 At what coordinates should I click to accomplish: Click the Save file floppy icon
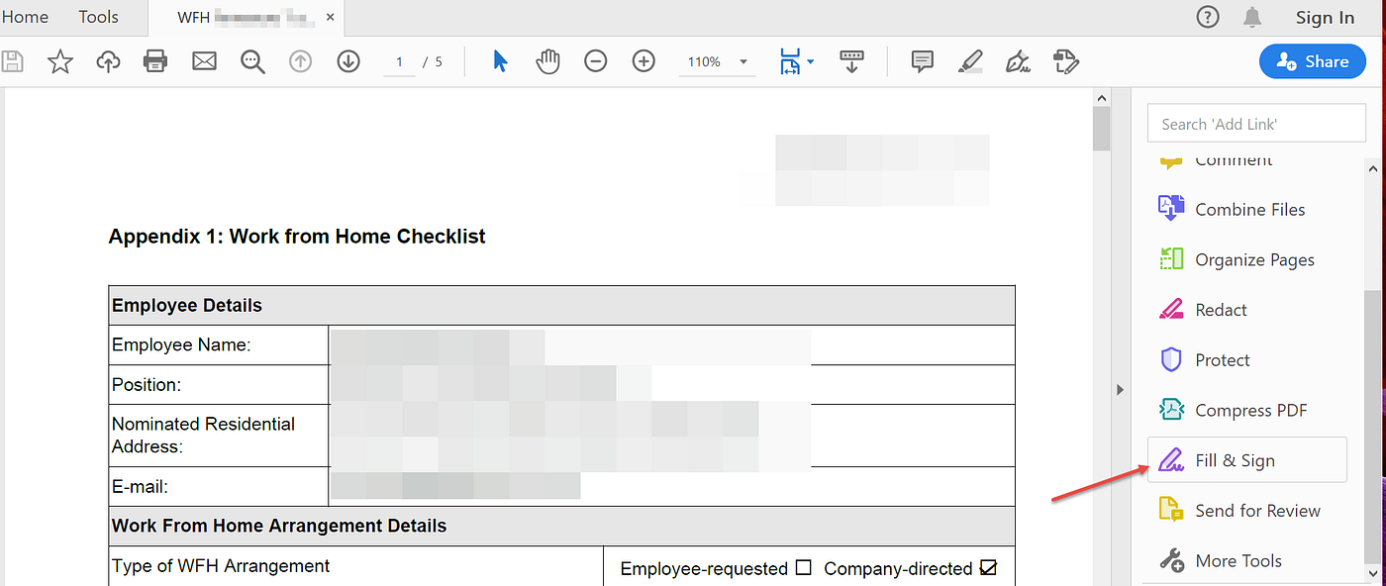coord(13,61)
